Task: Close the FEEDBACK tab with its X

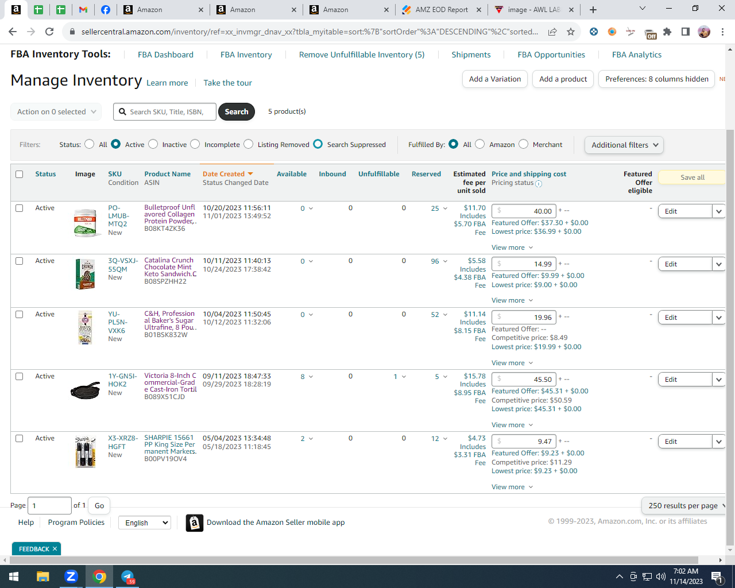Action: point(55,549)
